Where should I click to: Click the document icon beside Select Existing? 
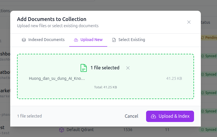[x=114, y=40]
